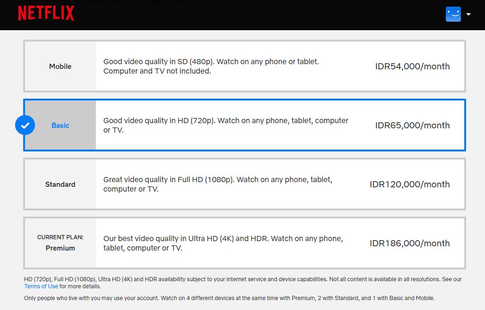Click the 'Only people who live with you' note
Screen dimensions: 485x310
[x=230, y=298]
